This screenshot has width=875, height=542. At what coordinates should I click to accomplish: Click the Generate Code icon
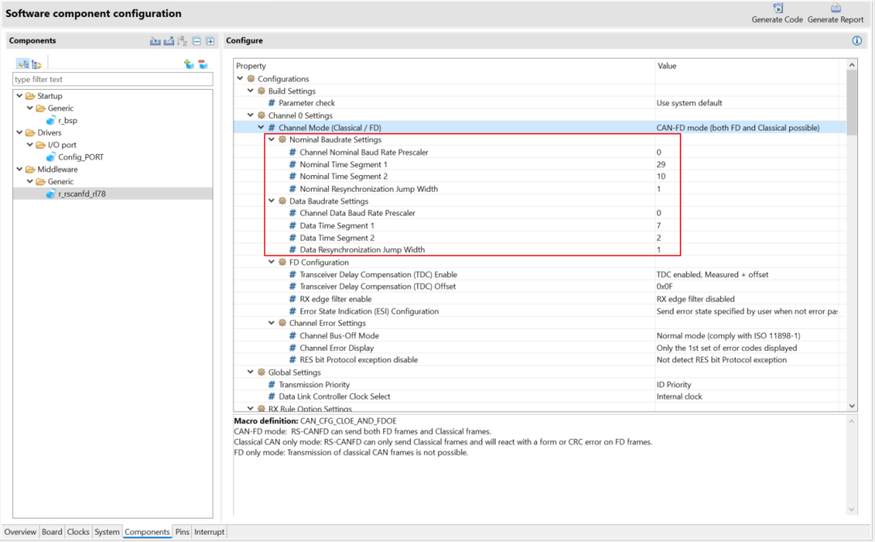coord(777,8)
